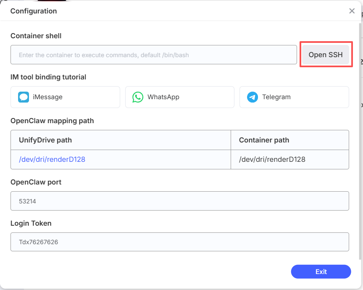Click the IM tool binding tutorial heading

click(48, 77)
